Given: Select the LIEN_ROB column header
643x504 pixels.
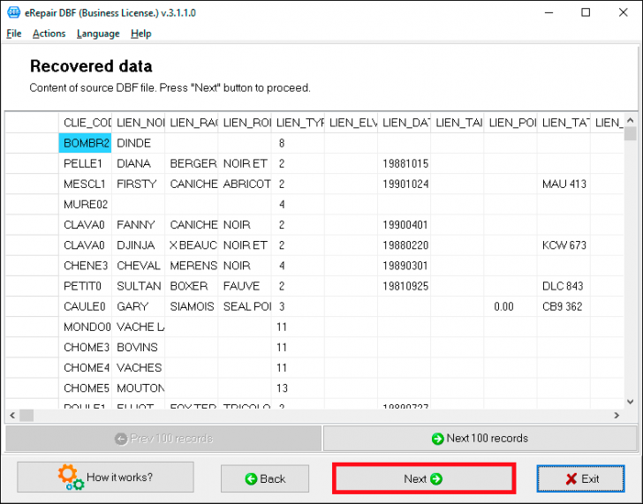Looking at the screenshot, I should 245,123.
